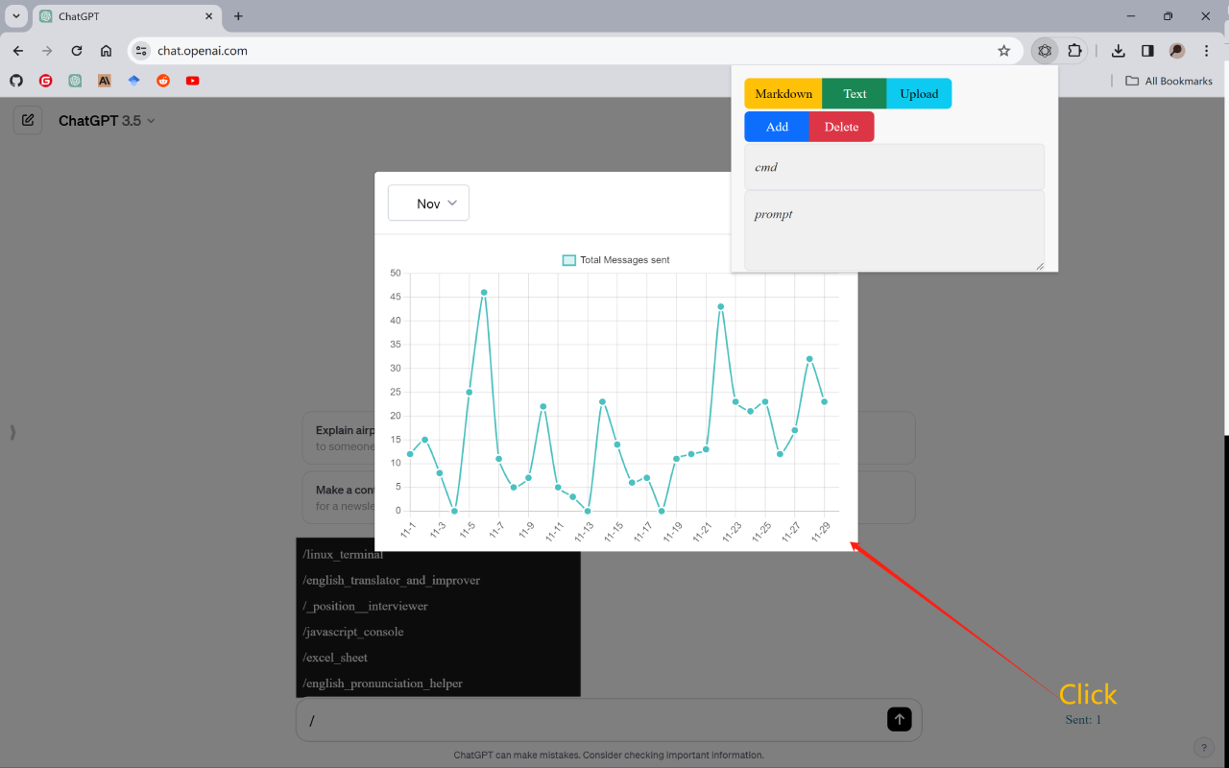Click the new chat pencil icon
Viewport: 1229px width, 768px height.
(28, 120)
